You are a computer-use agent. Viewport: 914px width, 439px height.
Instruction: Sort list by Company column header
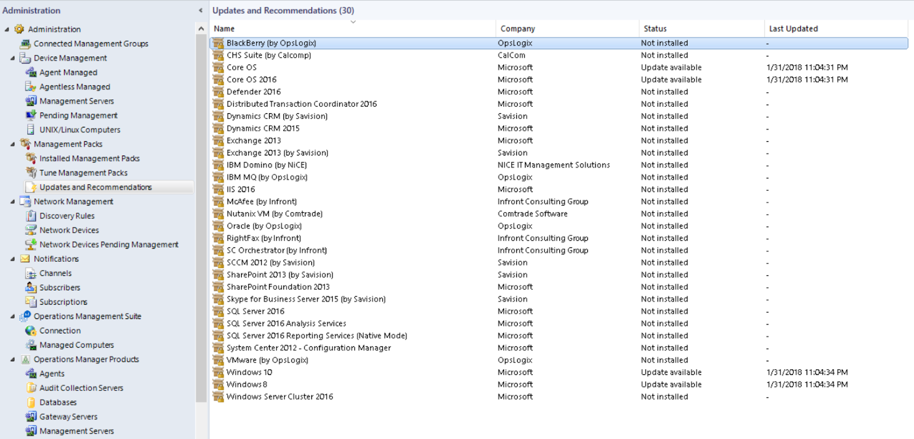coord(567,29)
